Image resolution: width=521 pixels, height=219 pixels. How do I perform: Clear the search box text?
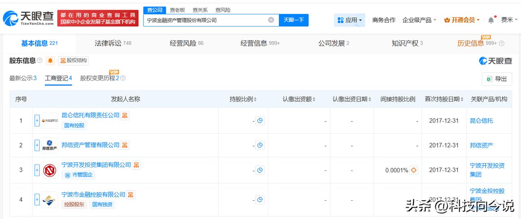(x=271, y=20)
